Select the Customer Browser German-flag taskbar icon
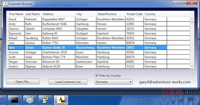 (x=61, y=100)
